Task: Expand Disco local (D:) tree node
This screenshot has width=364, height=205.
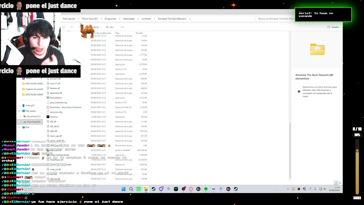Action: click(x=20, y=122)
